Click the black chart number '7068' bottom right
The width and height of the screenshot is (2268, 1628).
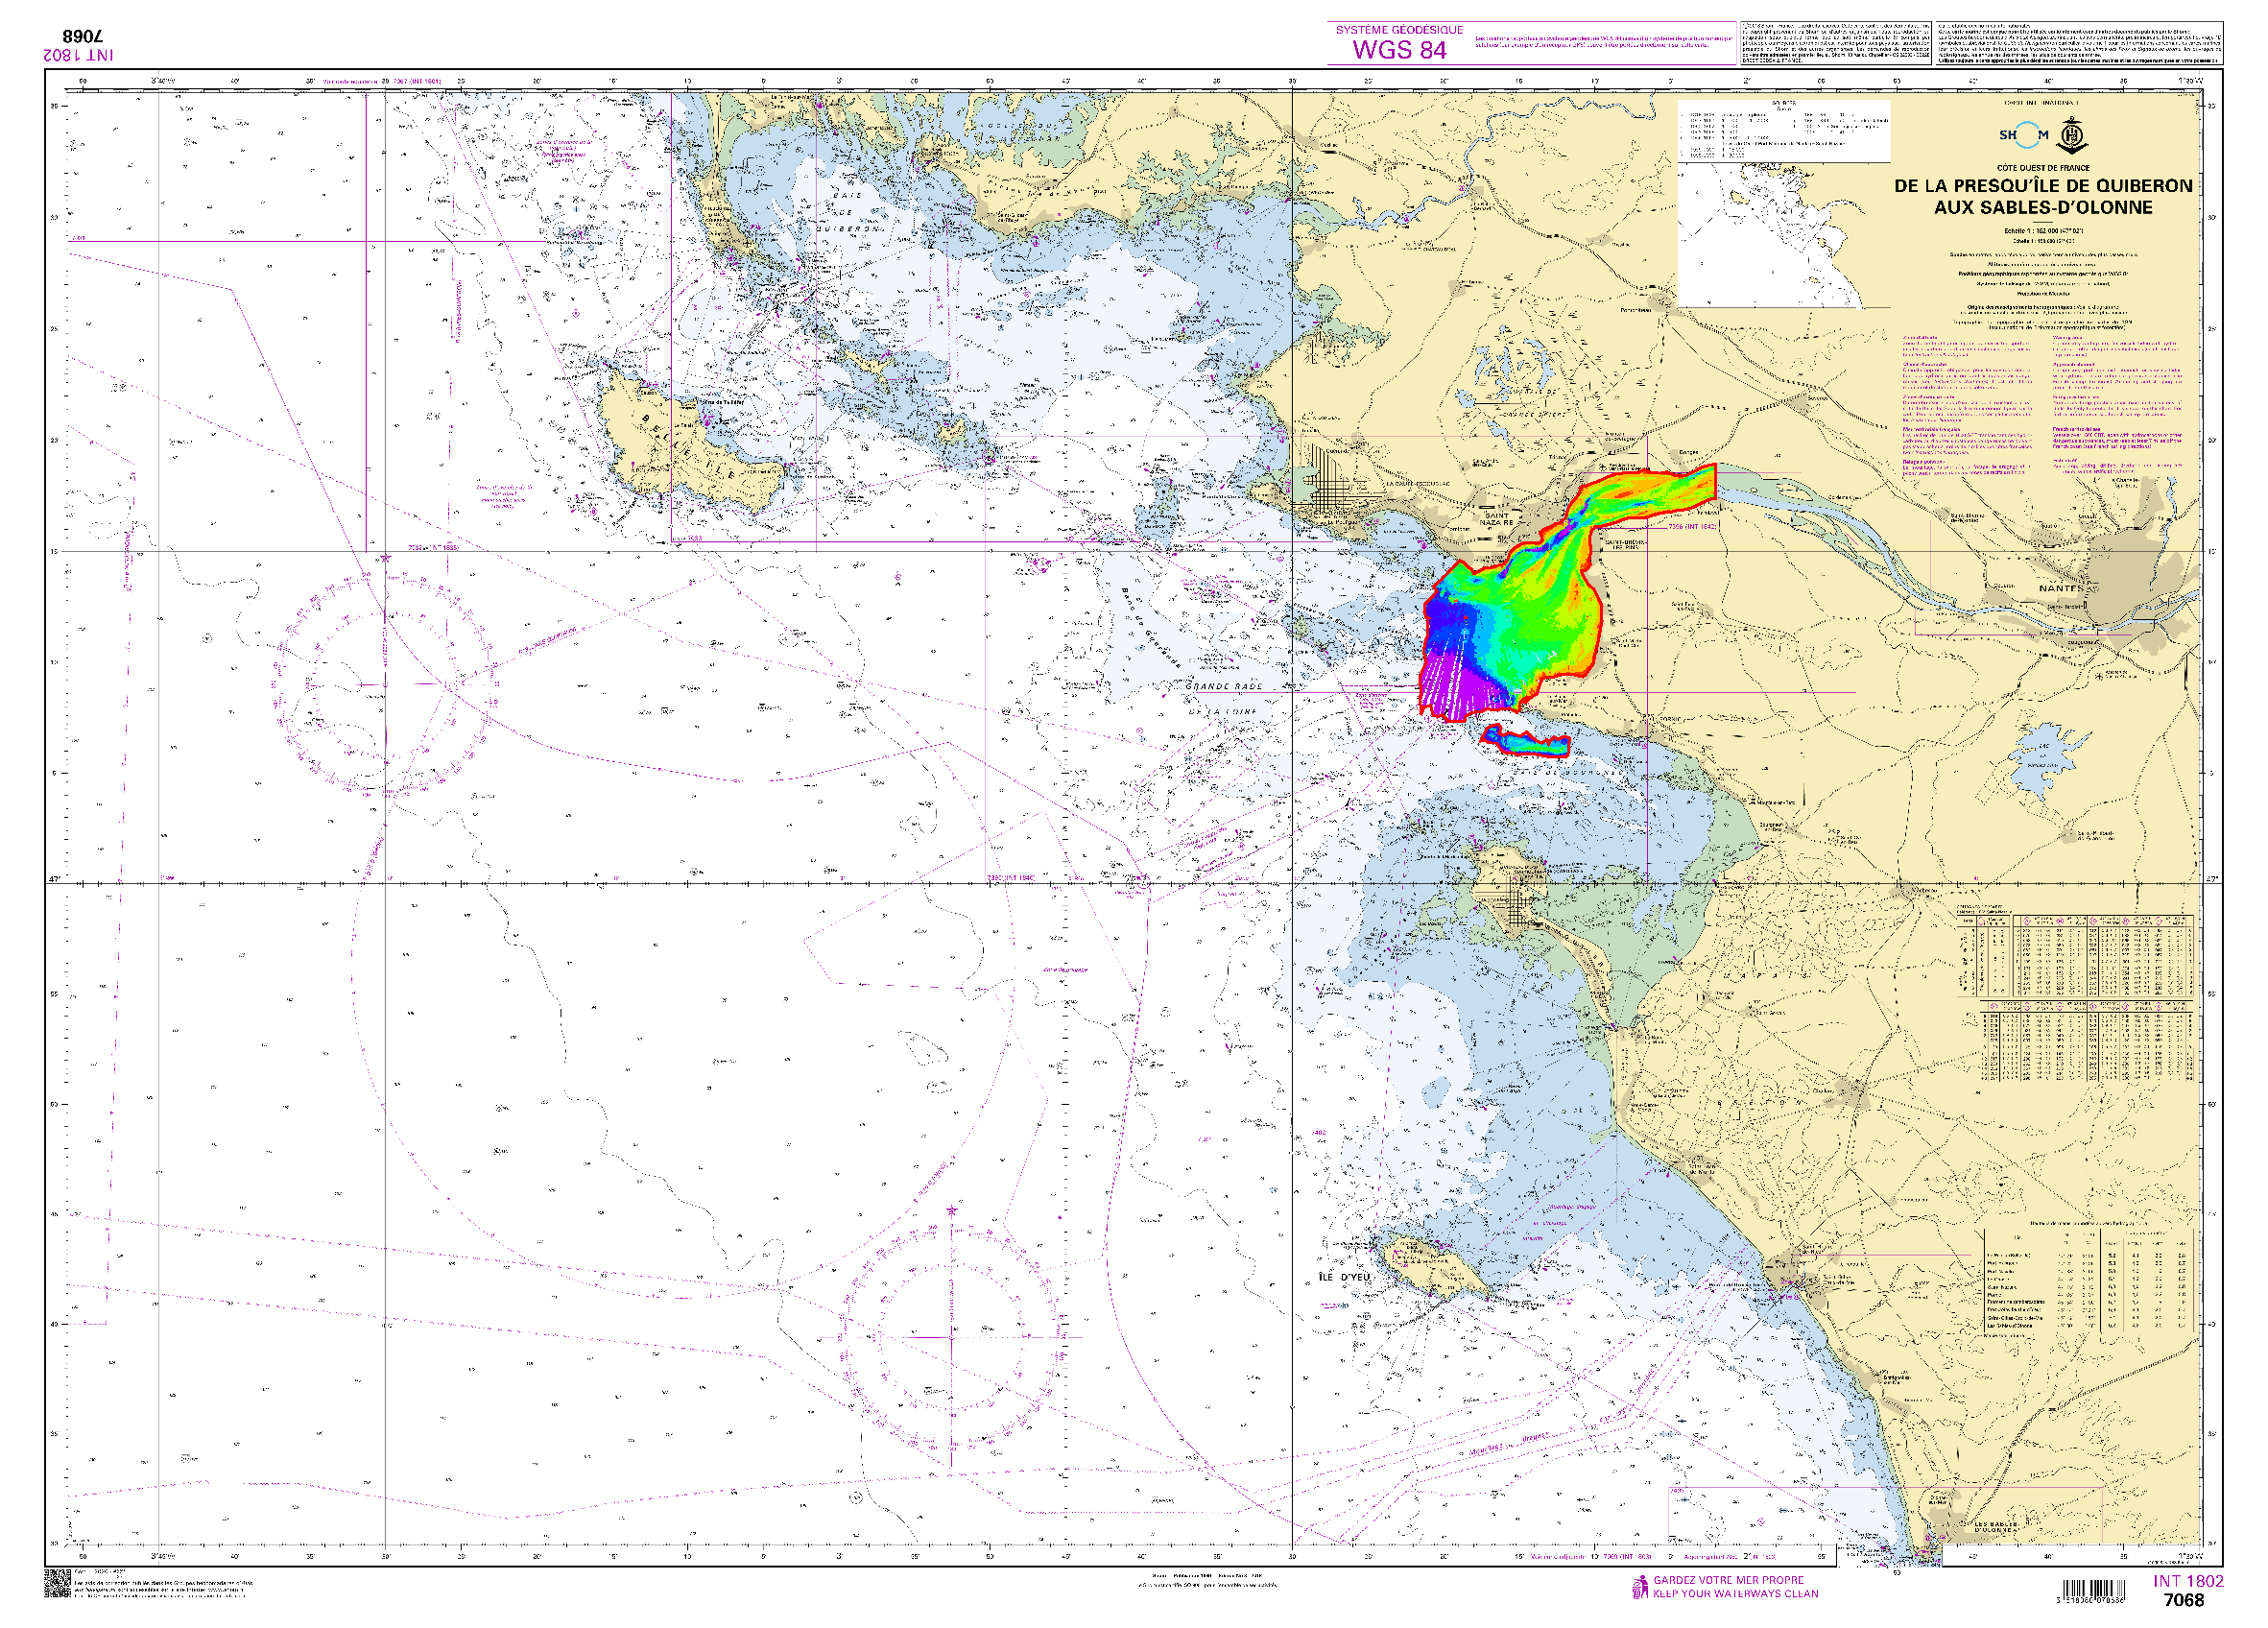2183,1600
